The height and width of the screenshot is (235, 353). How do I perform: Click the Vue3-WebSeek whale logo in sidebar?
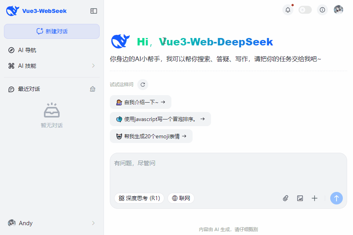[x=13, y=11]
